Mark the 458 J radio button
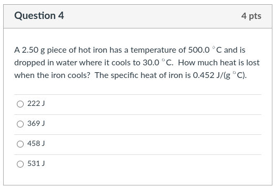Viewport: 274px width, 196px height. [20, 144]
